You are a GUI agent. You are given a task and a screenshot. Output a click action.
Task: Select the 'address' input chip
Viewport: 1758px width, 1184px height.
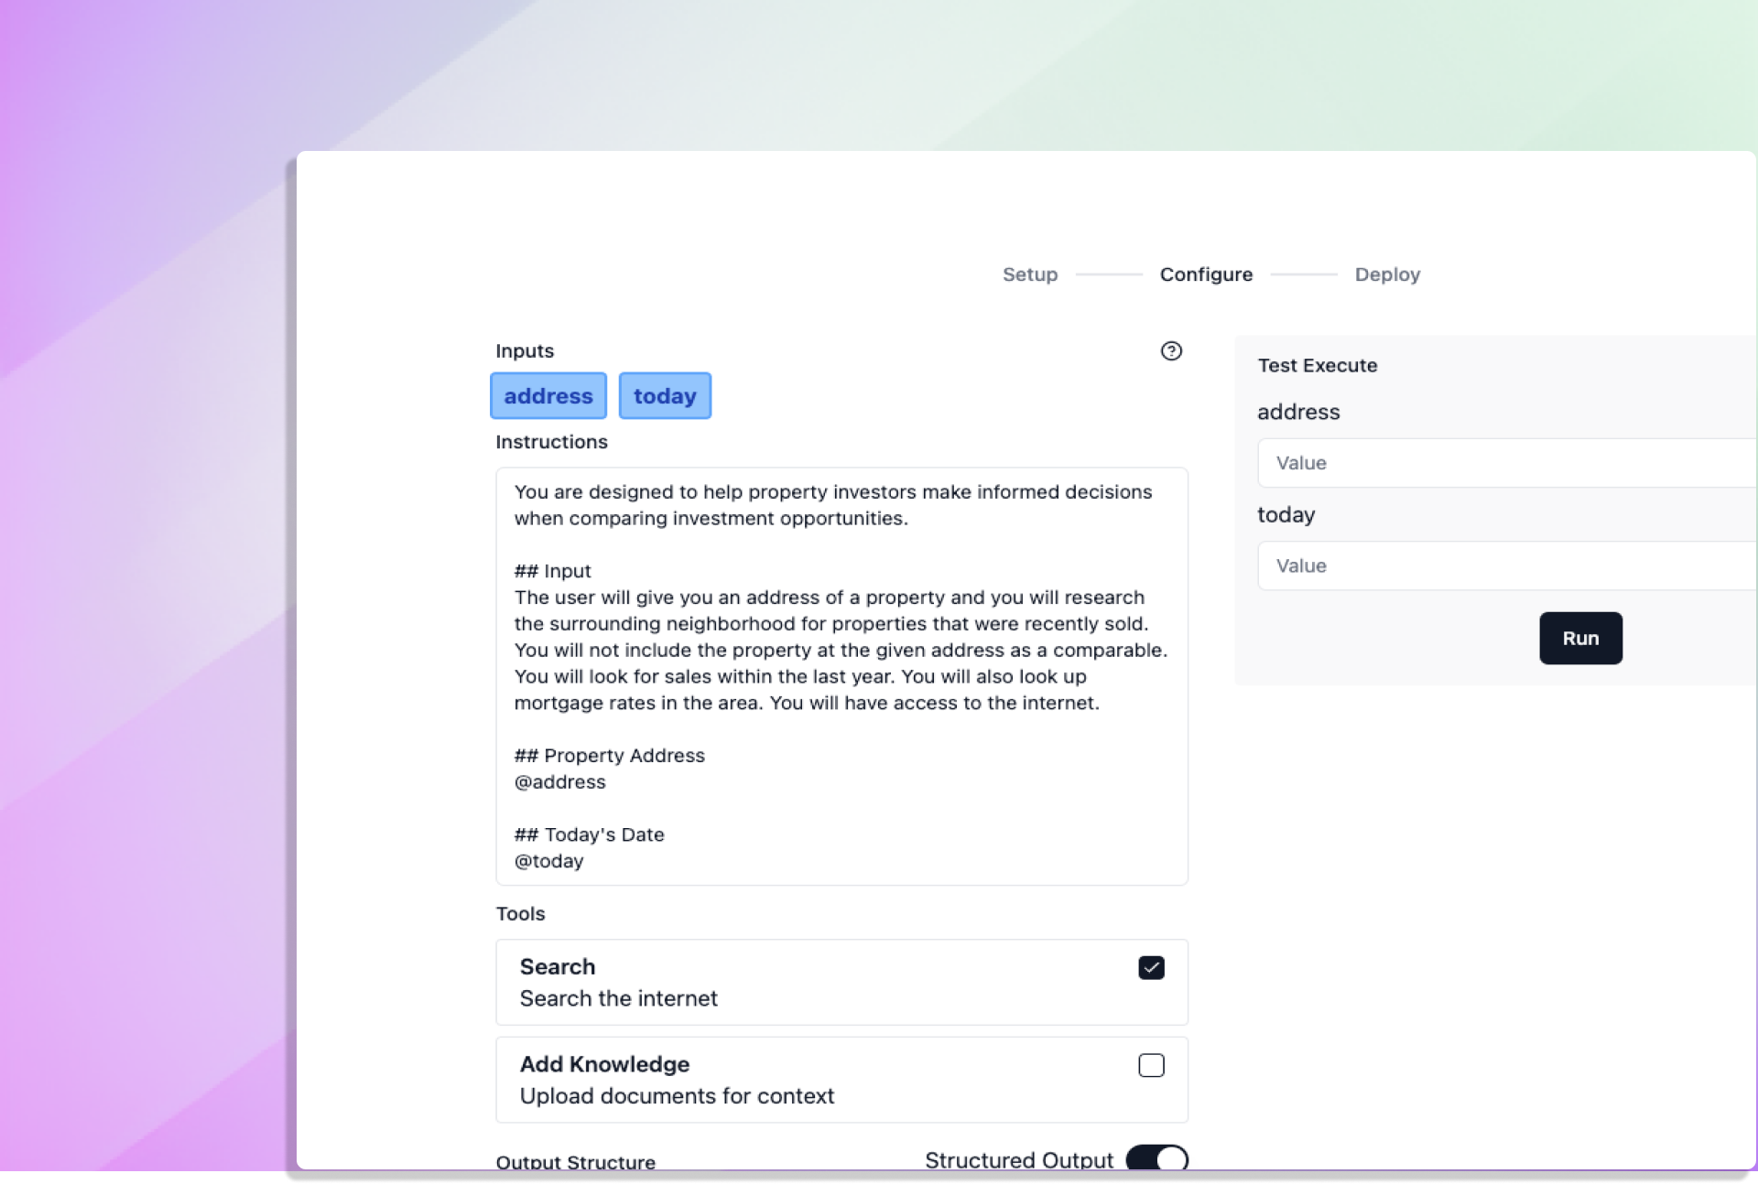pyautogui.click(x=548, y=396)
